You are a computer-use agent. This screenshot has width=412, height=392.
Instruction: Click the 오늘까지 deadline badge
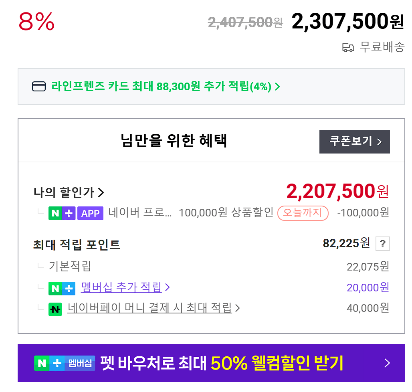click(303, 213)
